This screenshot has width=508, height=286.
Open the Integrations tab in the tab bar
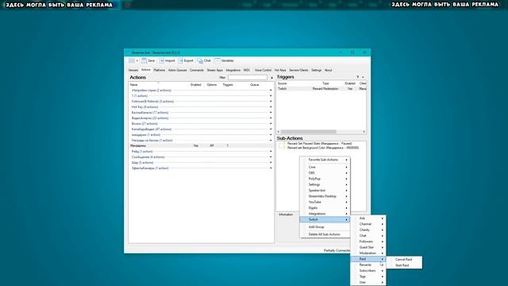click(x=233, y=70)
